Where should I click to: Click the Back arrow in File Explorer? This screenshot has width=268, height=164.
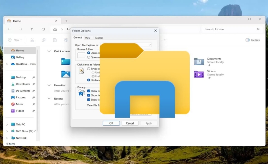pos(10,29)
